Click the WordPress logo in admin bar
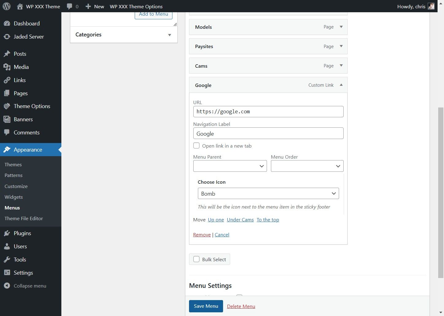 point(6,6)
